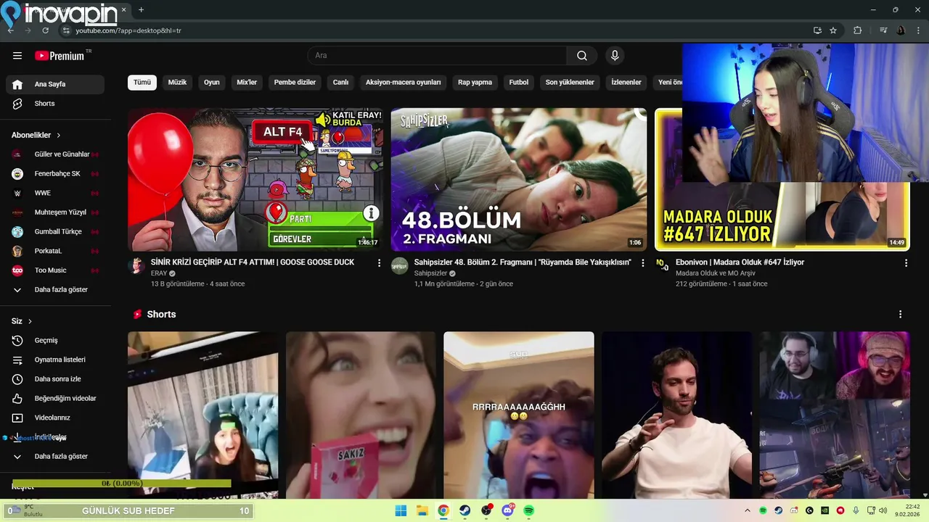Click the browser back arrow
This screenshot has width=929, height=522.
pyautogui.click(x=10, y=30)
